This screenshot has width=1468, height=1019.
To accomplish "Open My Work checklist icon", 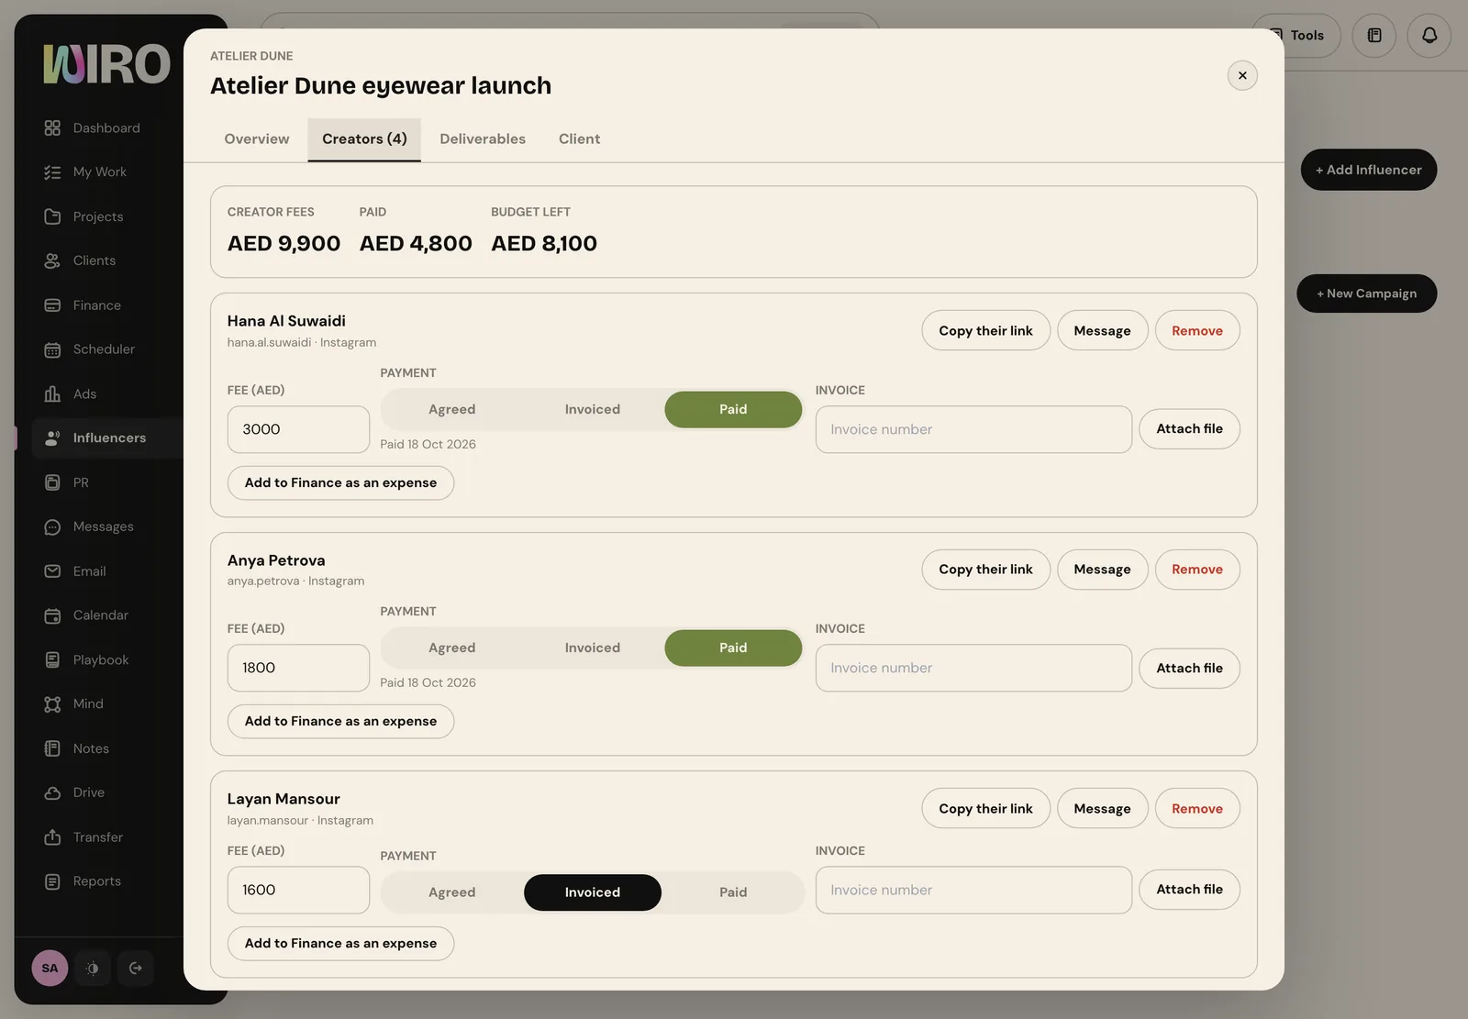I will [52, 172].
